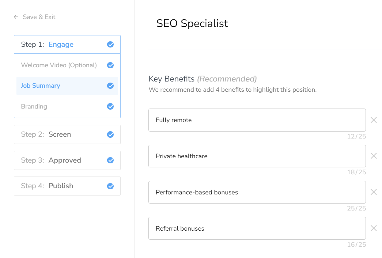
Task: Remove the Performance-based bonuses benefit
Action: click(374, 192)
